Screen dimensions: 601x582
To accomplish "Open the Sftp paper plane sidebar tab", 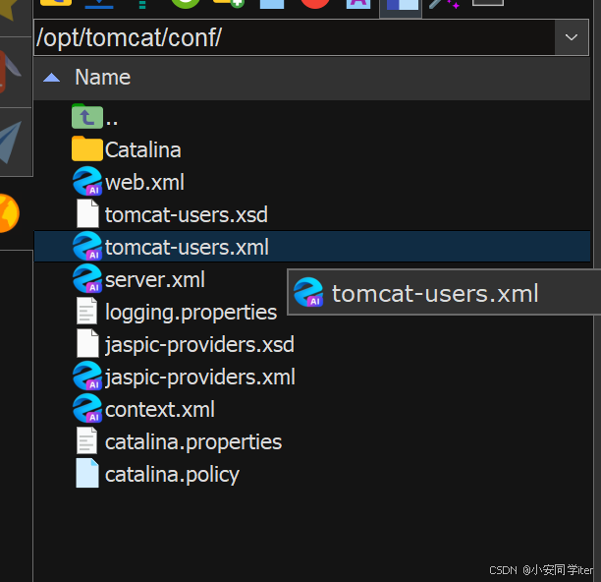I will pos(12,143).
